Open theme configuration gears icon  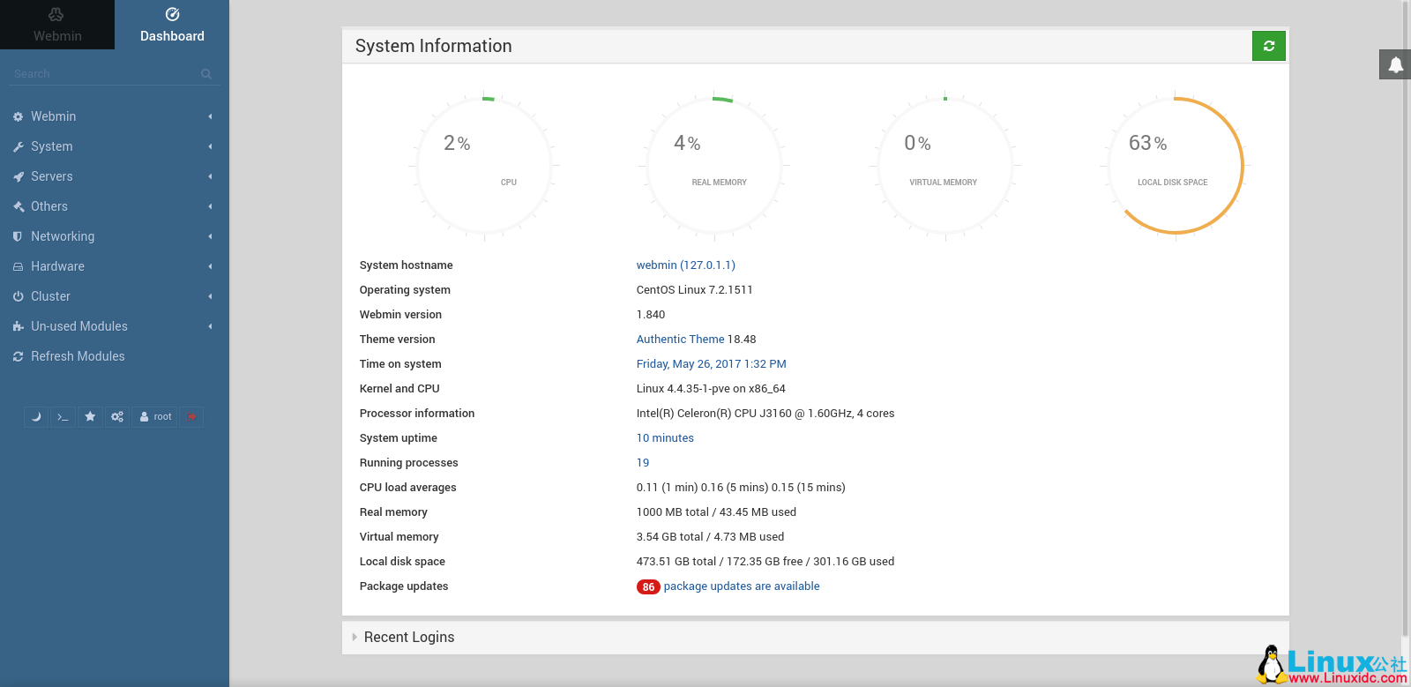[x=117, y=417]
